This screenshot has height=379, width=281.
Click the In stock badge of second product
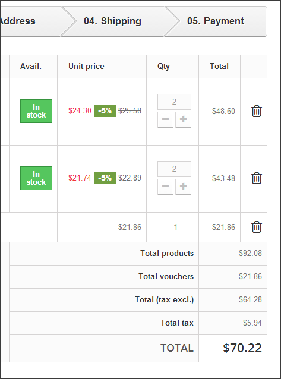click(36, 178)
